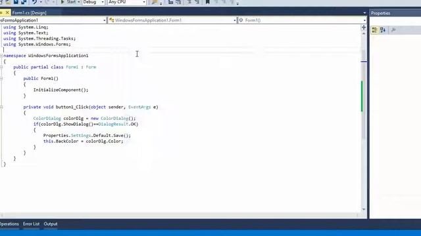This screenshot has height=236, width=421.
Task: Collapse the class Form1 code block
Action: pyautogui.click(x=1, y=67)
